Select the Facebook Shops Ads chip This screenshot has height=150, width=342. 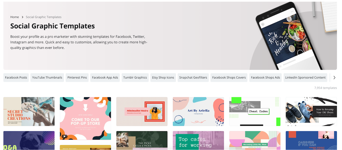[266, 77]
